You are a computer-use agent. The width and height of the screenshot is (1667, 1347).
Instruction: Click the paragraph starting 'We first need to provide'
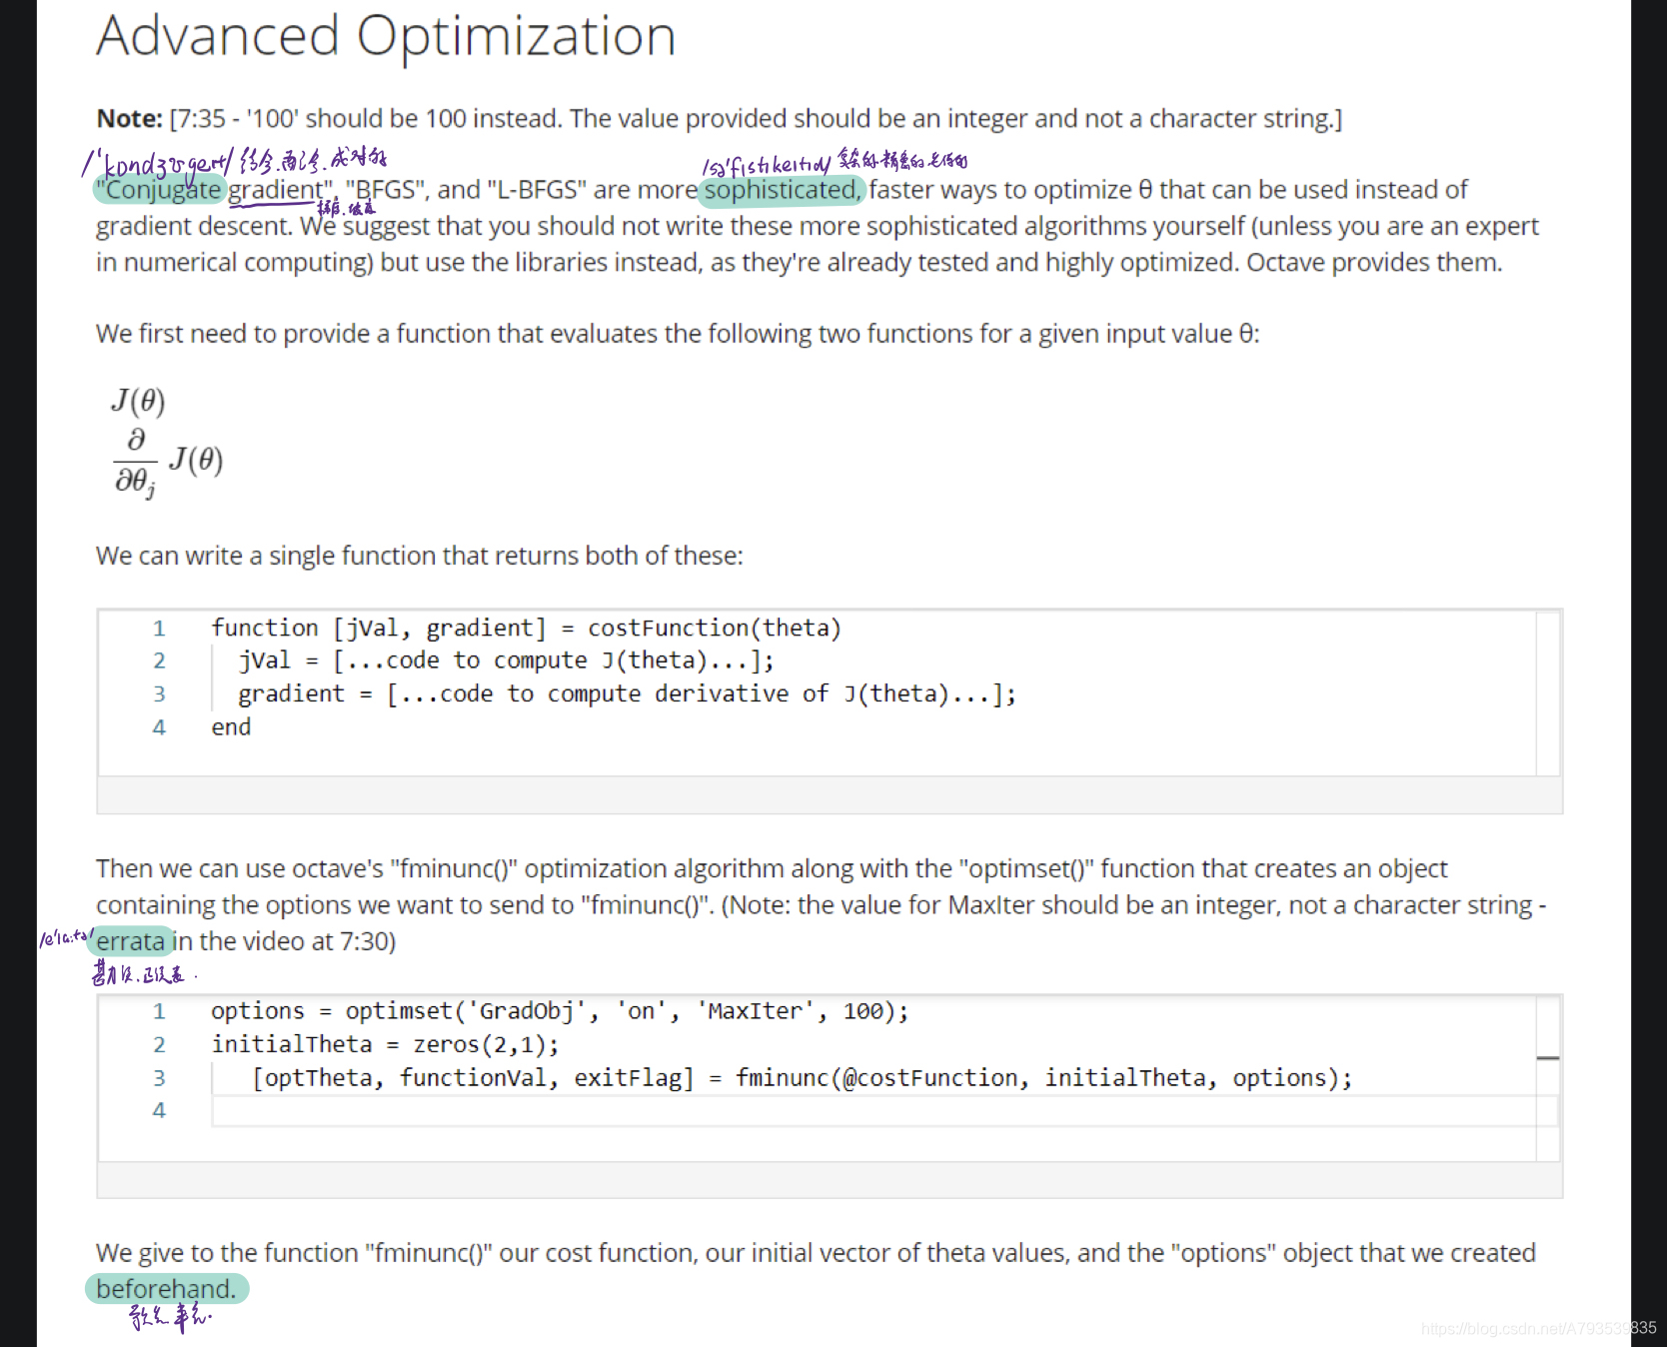click(678, 334)
